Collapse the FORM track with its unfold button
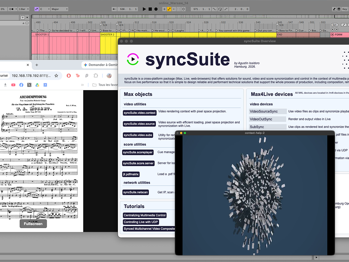The height and width of the screenshot is (262, 349). coord(332,34)
